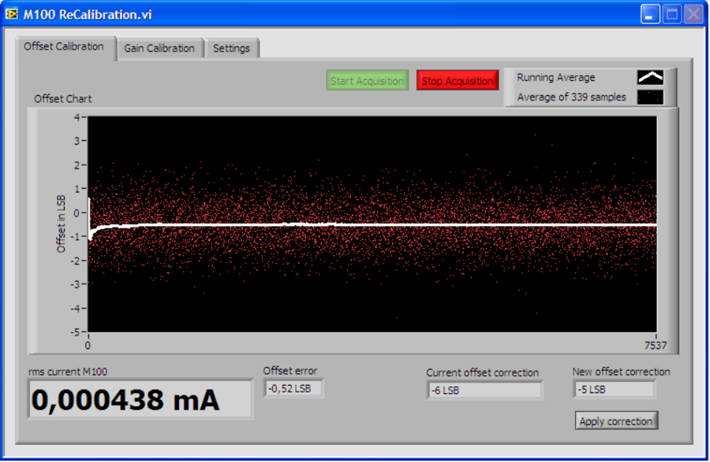Click the Offset error indicator showing -0,52 LSB
The width and height of the screenshot is (710, 462).
(293, 388)
